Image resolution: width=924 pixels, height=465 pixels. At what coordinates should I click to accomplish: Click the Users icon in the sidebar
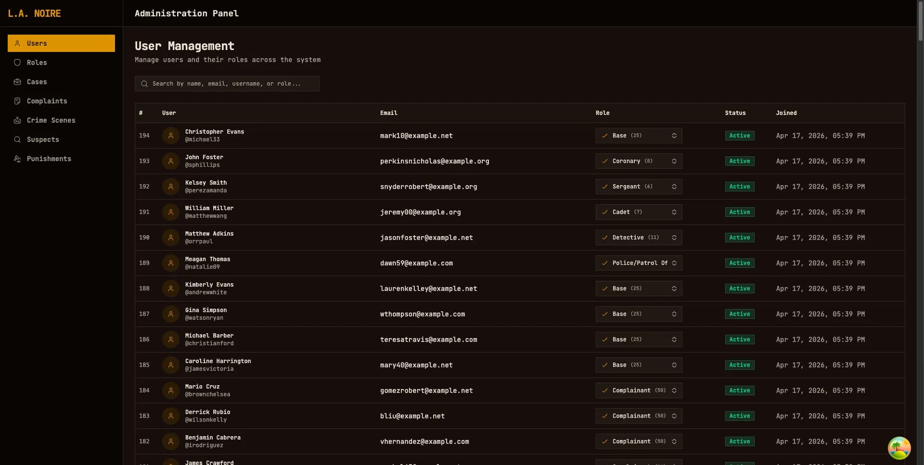click(17, 43)
